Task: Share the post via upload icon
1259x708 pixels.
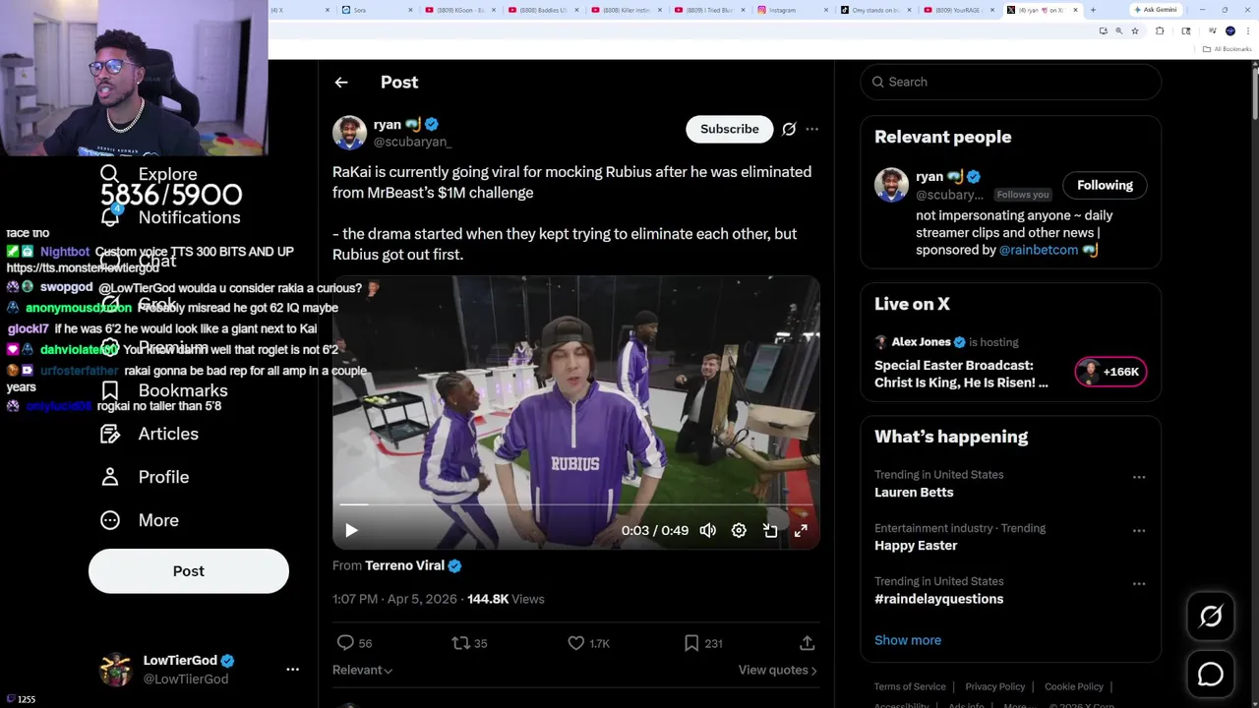Action: pyautogui.click(x=807, y=643)
